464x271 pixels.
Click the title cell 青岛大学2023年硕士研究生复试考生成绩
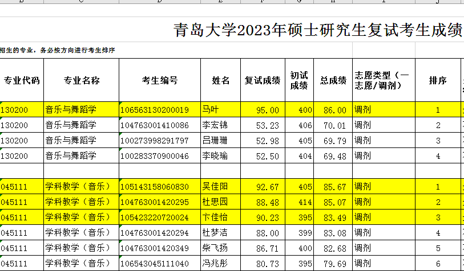[x=317, y=30]
